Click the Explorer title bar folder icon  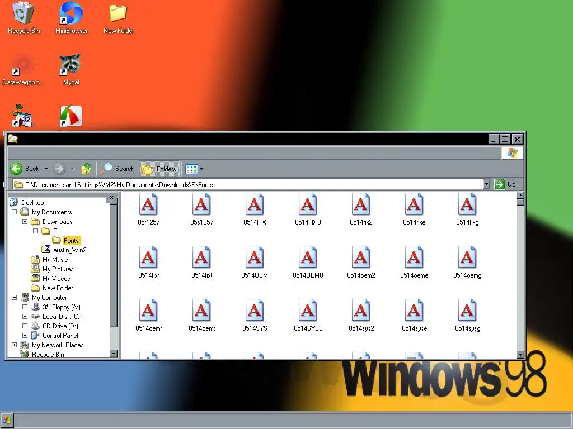tap(13, 139)
